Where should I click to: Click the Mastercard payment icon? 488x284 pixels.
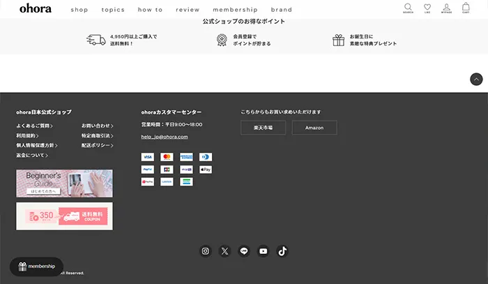click(167, 157)
